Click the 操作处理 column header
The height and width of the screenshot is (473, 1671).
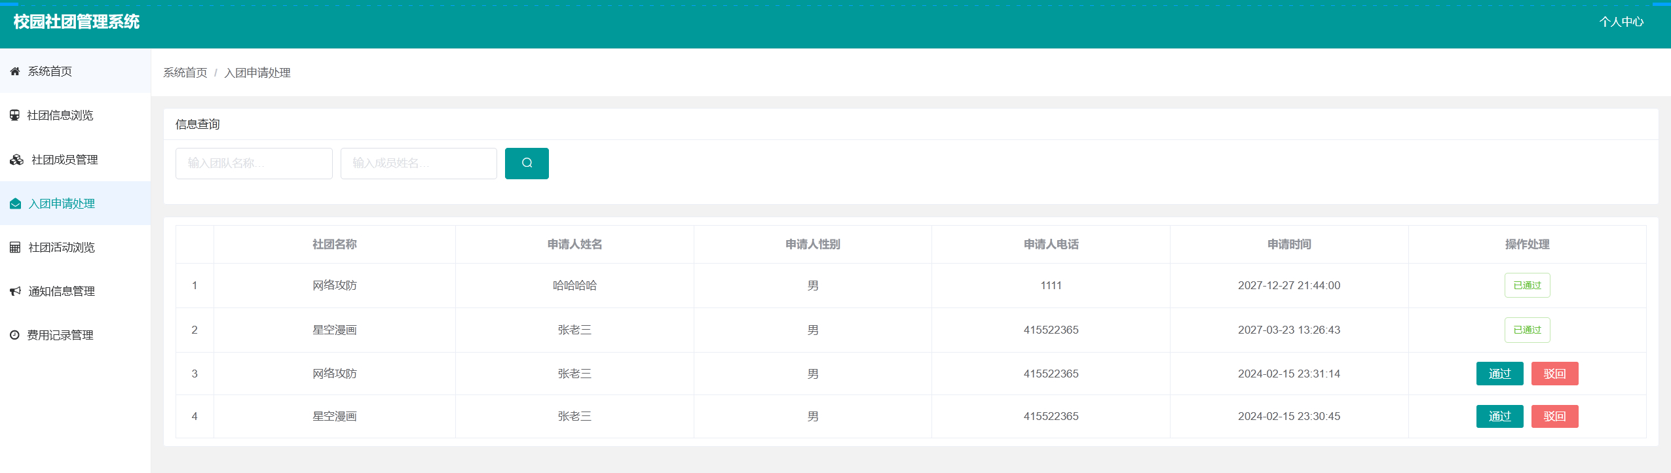coord(1527,245)
